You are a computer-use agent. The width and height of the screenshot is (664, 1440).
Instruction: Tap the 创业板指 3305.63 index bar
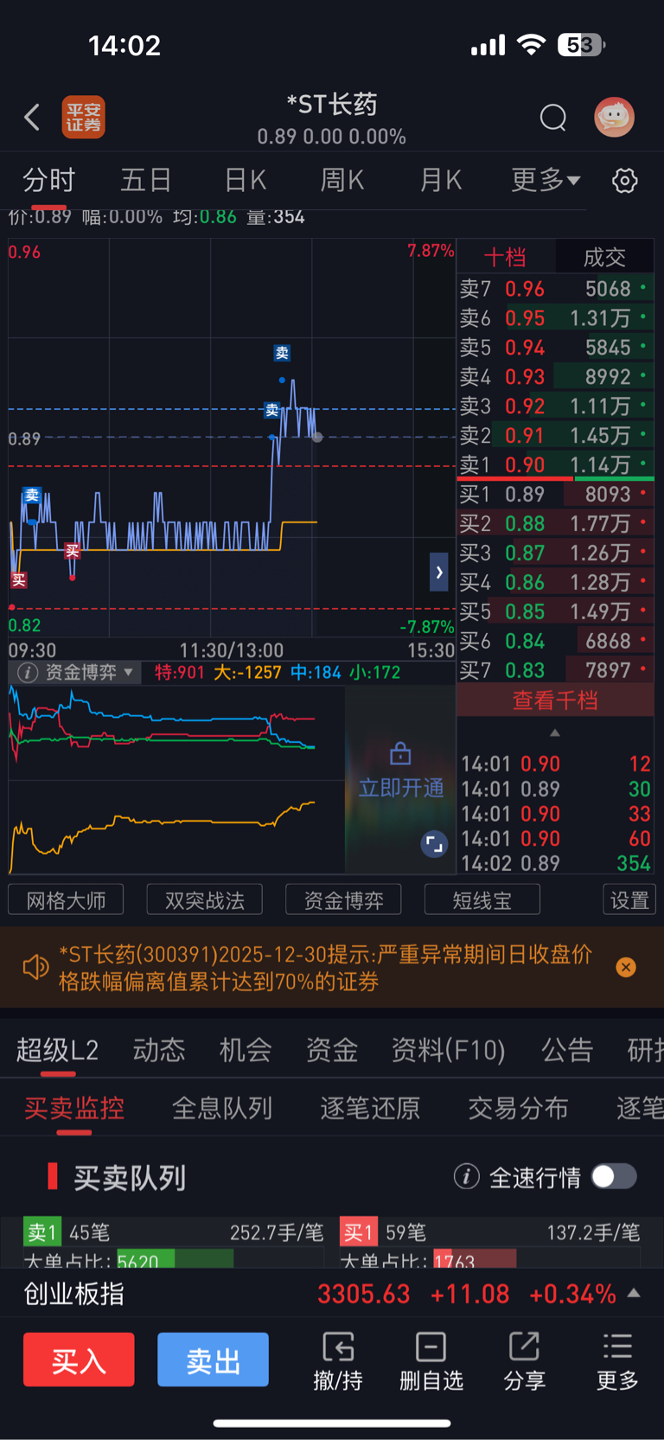(x=332, y=1294)
